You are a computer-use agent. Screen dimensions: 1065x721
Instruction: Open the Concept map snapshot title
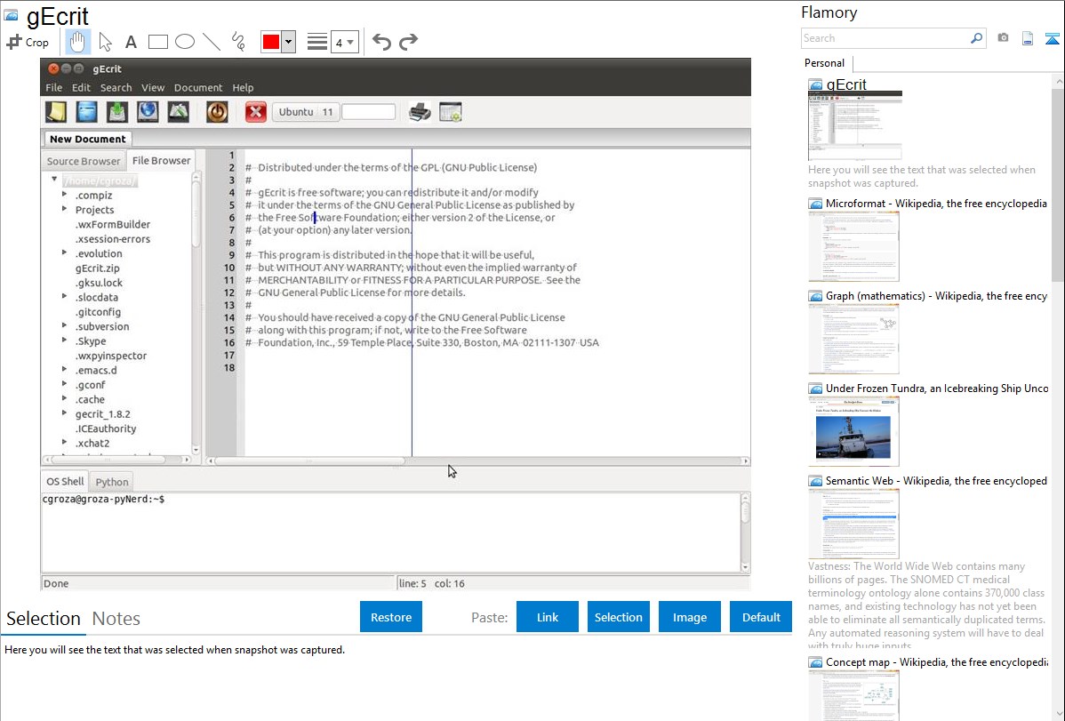936,662
